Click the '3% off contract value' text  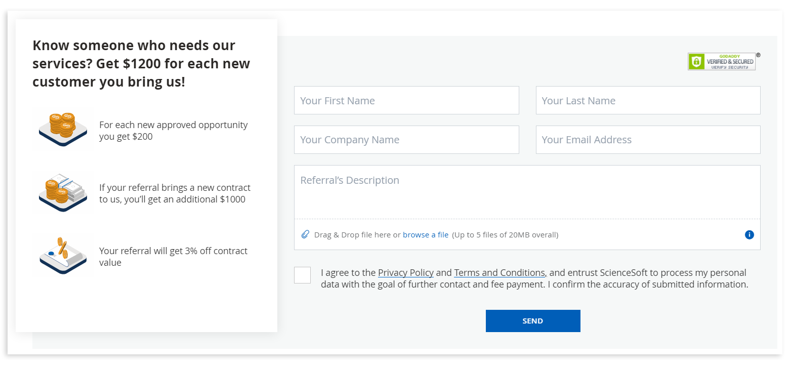pyautogui.click(x=173, y=257)
